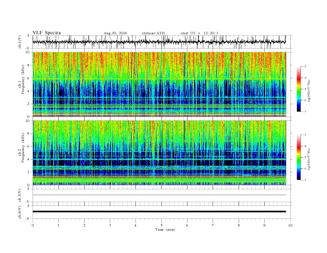Click the "9" tick on the time axis
The width and height of the screenshot is (327, 253).
coord(264,225)
